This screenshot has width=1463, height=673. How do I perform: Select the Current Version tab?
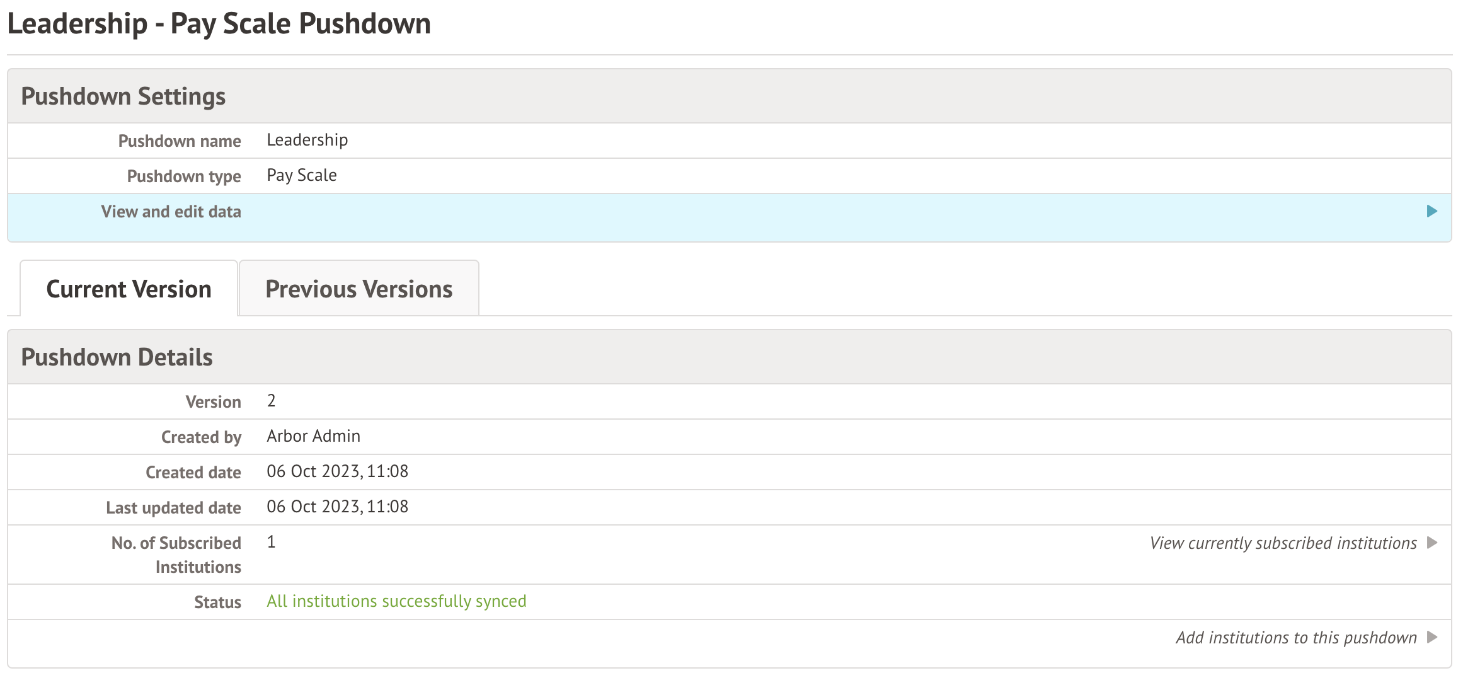coord(129,289)
